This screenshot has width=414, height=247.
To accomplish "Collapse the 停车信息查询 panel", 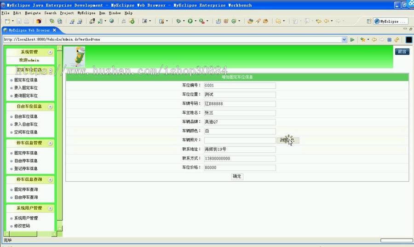I will click(50, 180).
